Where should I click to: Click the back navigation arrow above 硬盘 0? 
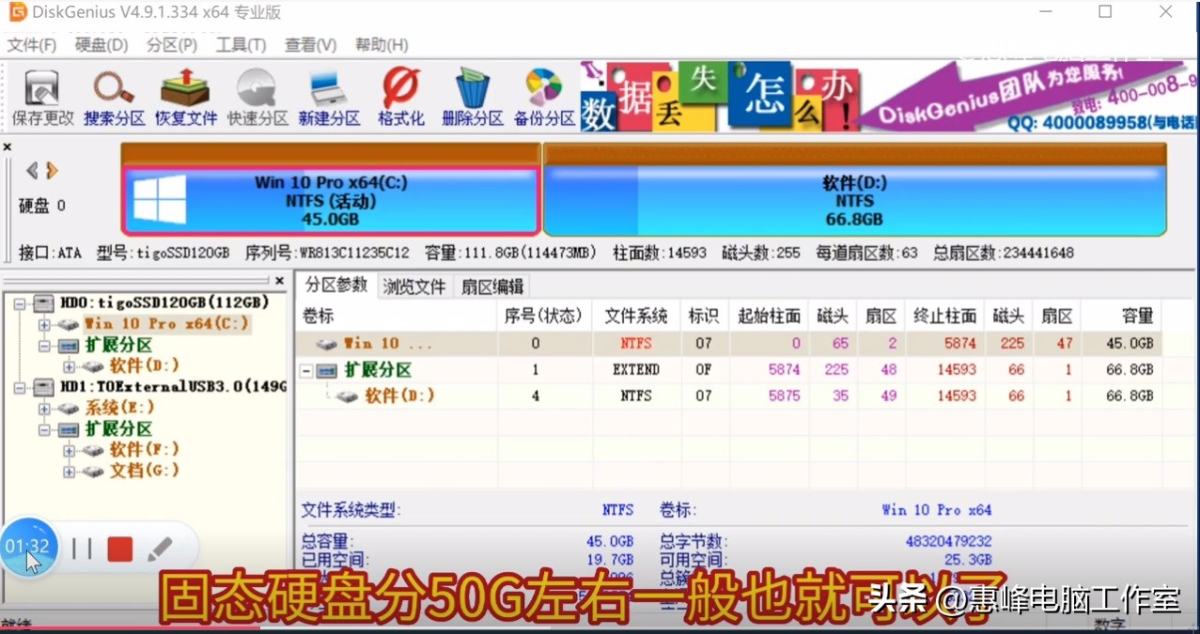[32, 170]
